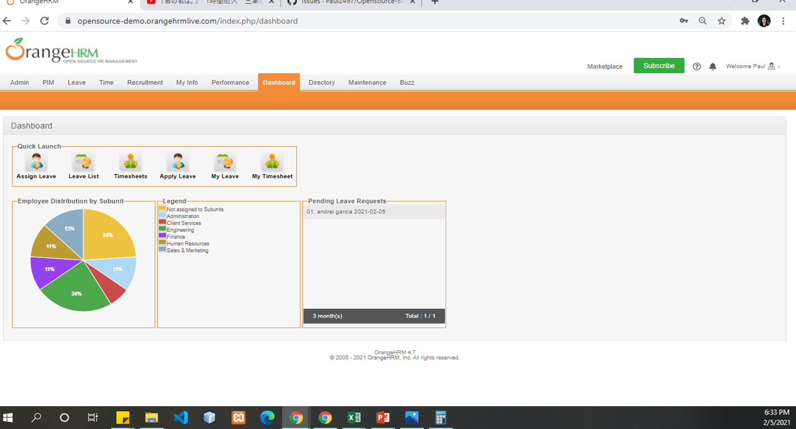Image resolution: width=796 pixels, height=429 pixels.
Task: Open the extensions puzzle icon
Action: click(745, 21)
